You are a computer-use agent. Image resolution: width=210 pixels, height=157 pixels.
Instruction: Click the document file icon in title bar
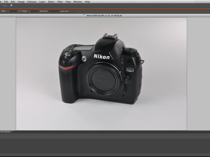pos(84,16)
